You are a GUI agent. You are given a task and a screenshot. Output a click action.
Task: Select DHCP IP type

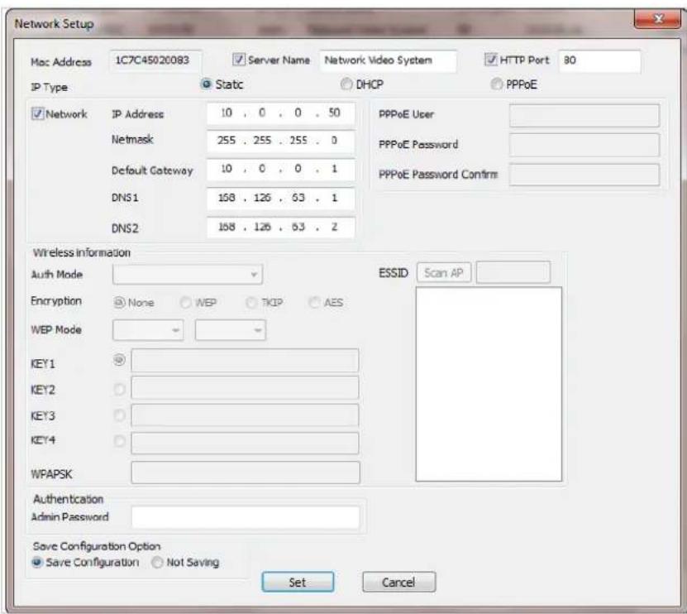pos(346,84)
